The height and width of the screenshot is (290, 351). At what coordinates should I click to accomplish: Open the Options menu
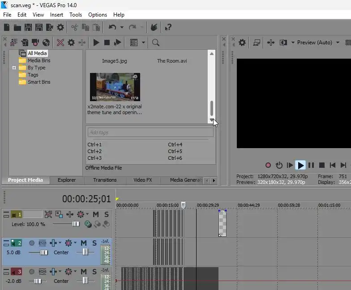(x=98, y=15)
